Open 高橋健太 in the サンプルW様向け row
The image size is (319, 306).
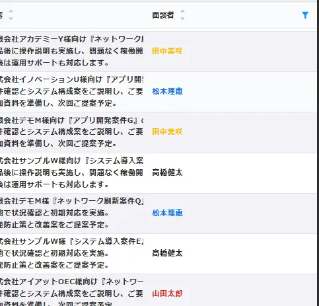[x=167, y=172]
